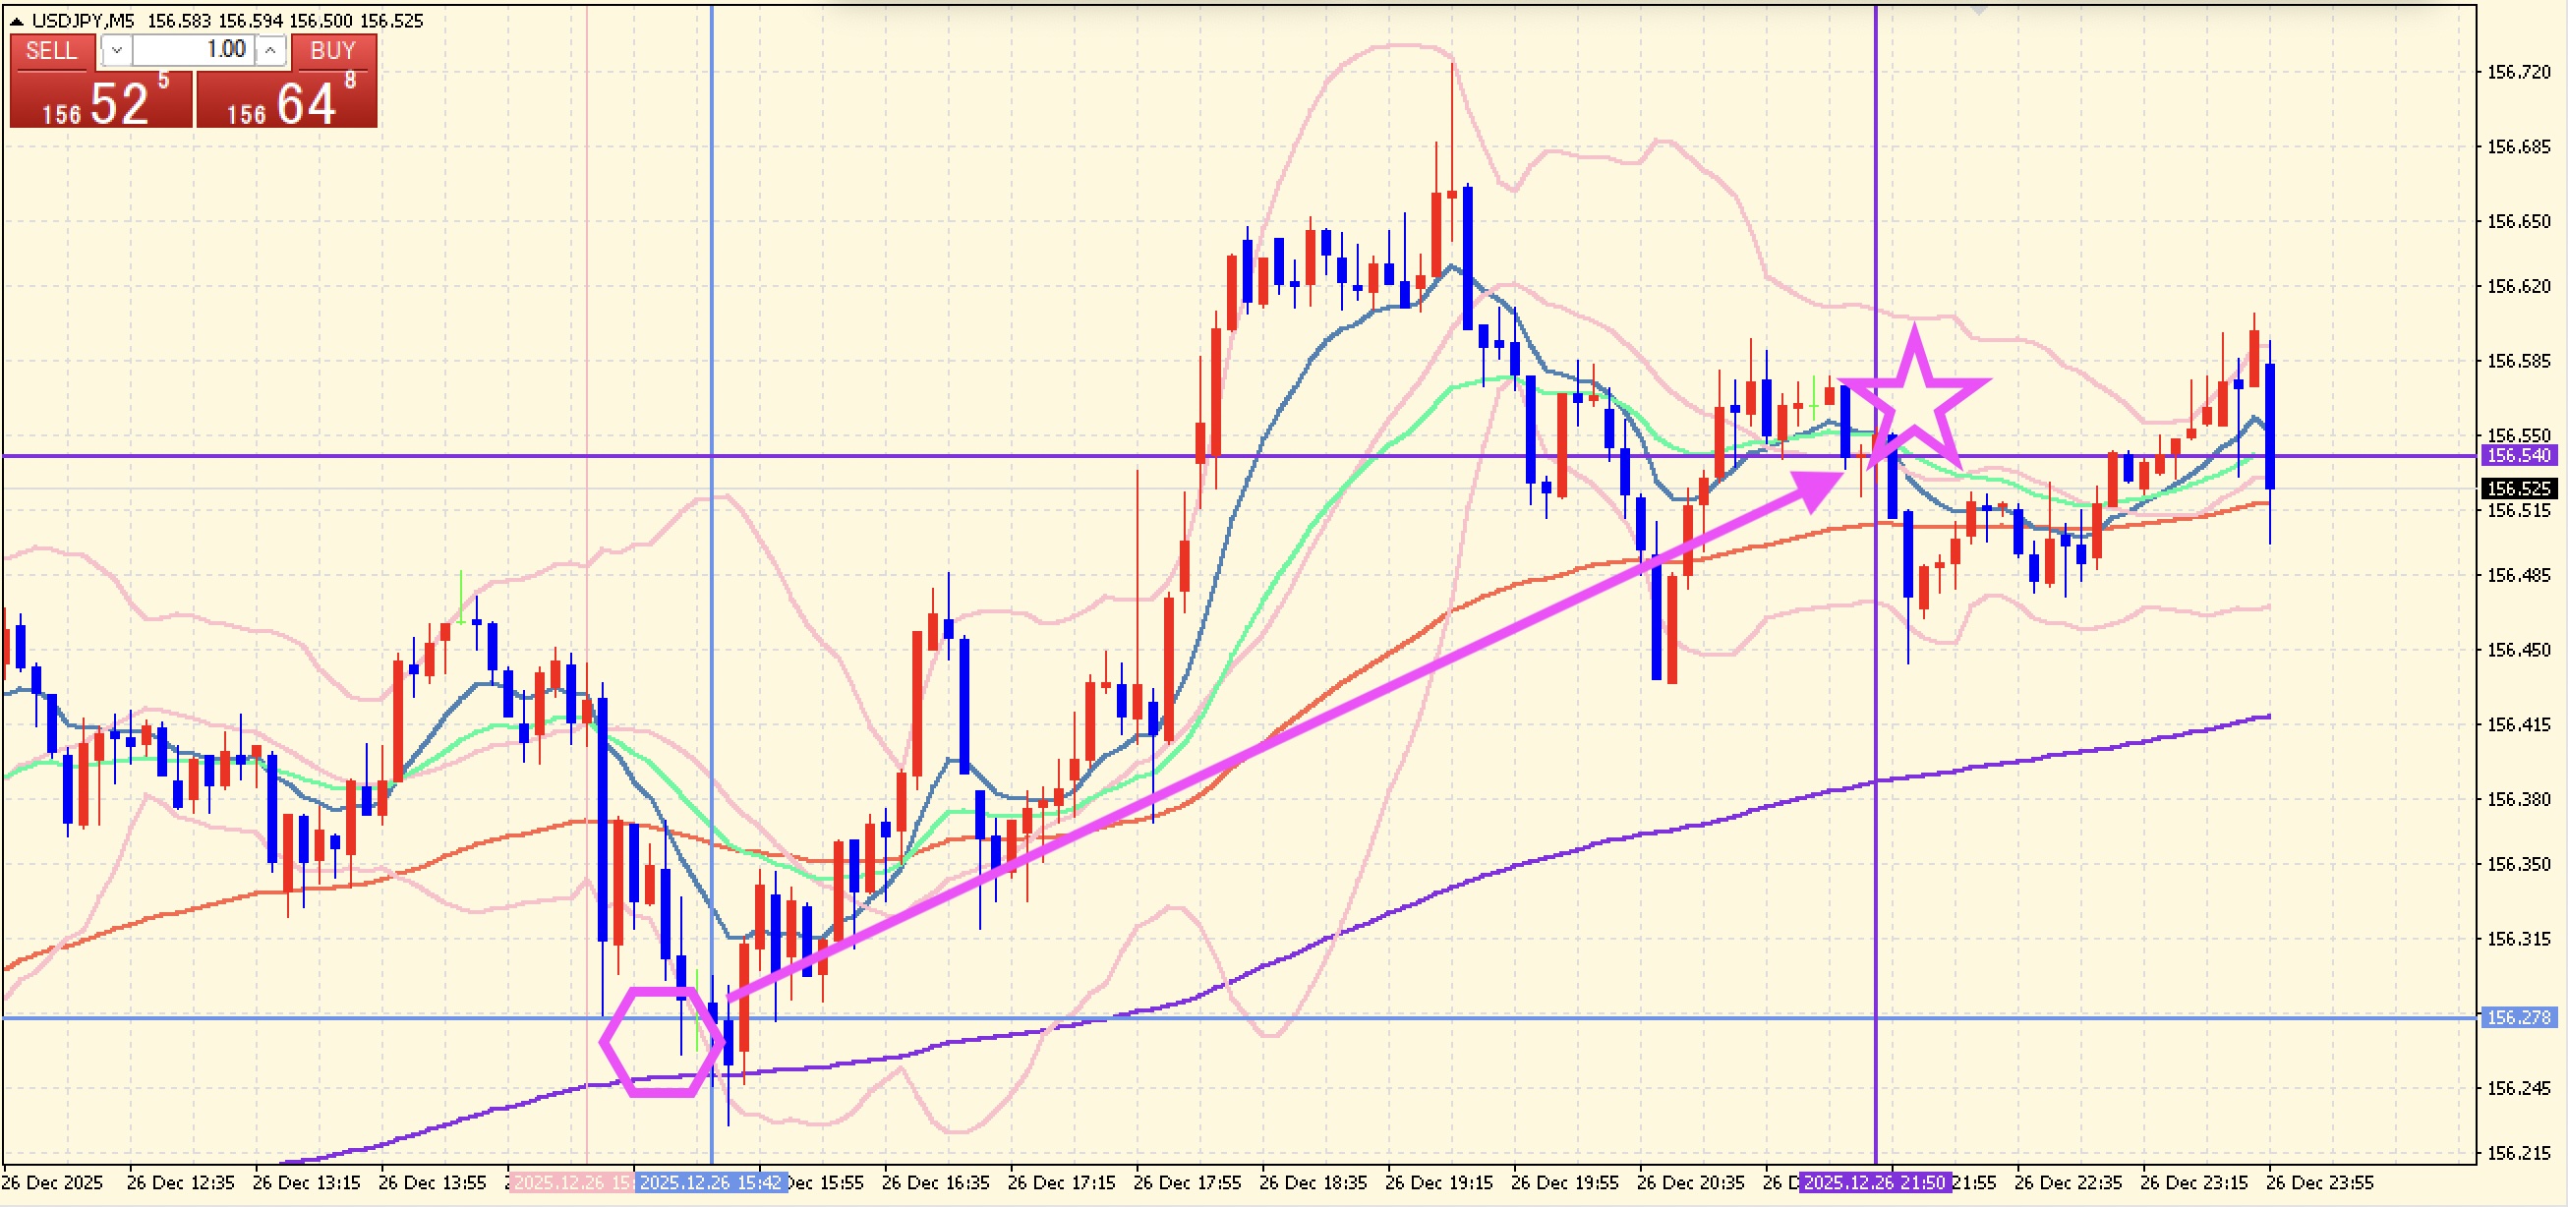
Task: Click the 156.720 level on price scale
Action: (2518, 72)
